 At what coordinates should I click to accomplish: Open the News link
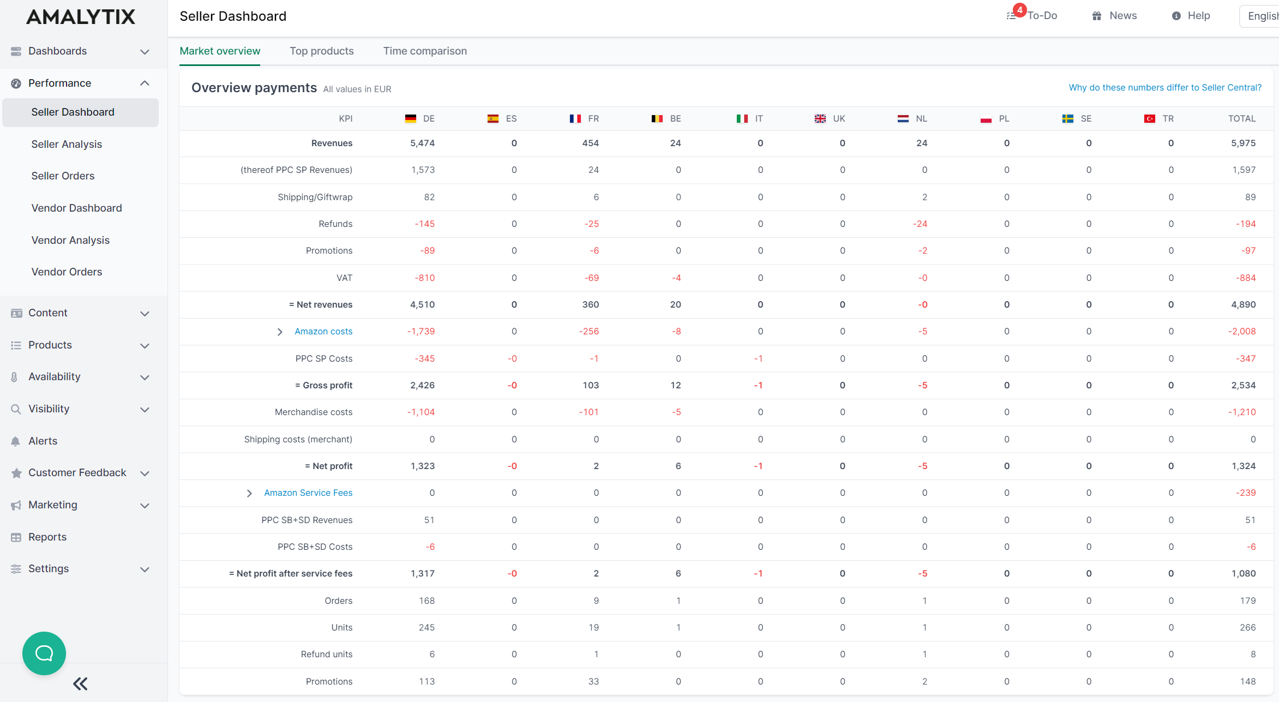coord(1123,16)
